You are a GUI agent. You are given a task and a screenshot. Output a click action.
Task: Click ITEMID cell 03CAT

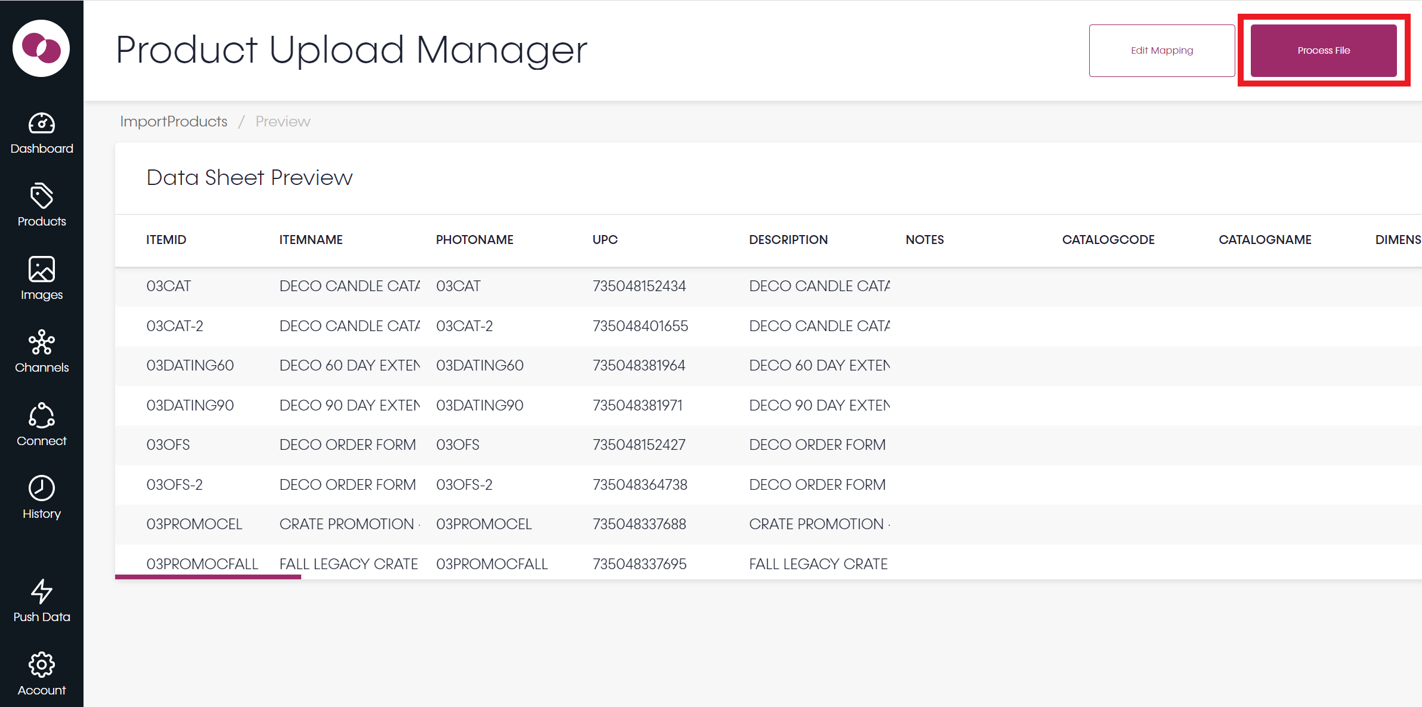pyautogui.click(x=169, y=286)
